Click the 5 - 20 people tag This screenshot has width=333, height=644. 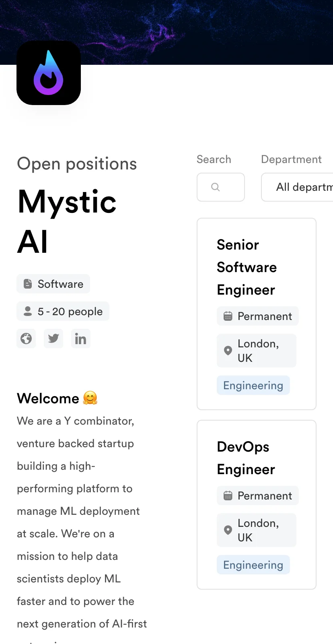63,311
